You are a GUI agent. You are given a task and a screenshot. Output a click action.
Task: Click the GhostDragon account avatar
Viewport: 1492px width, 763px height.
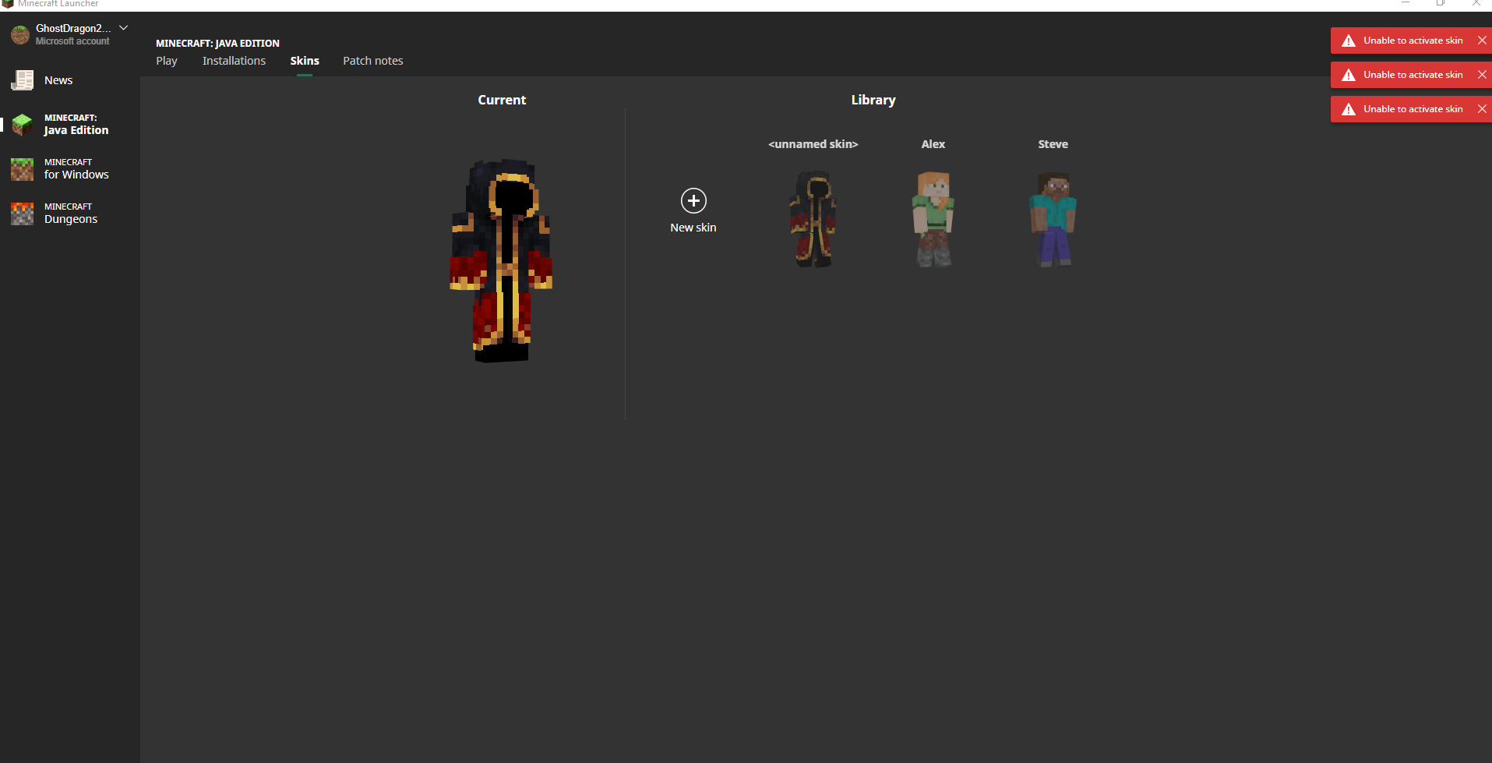(x=20, y=34)
